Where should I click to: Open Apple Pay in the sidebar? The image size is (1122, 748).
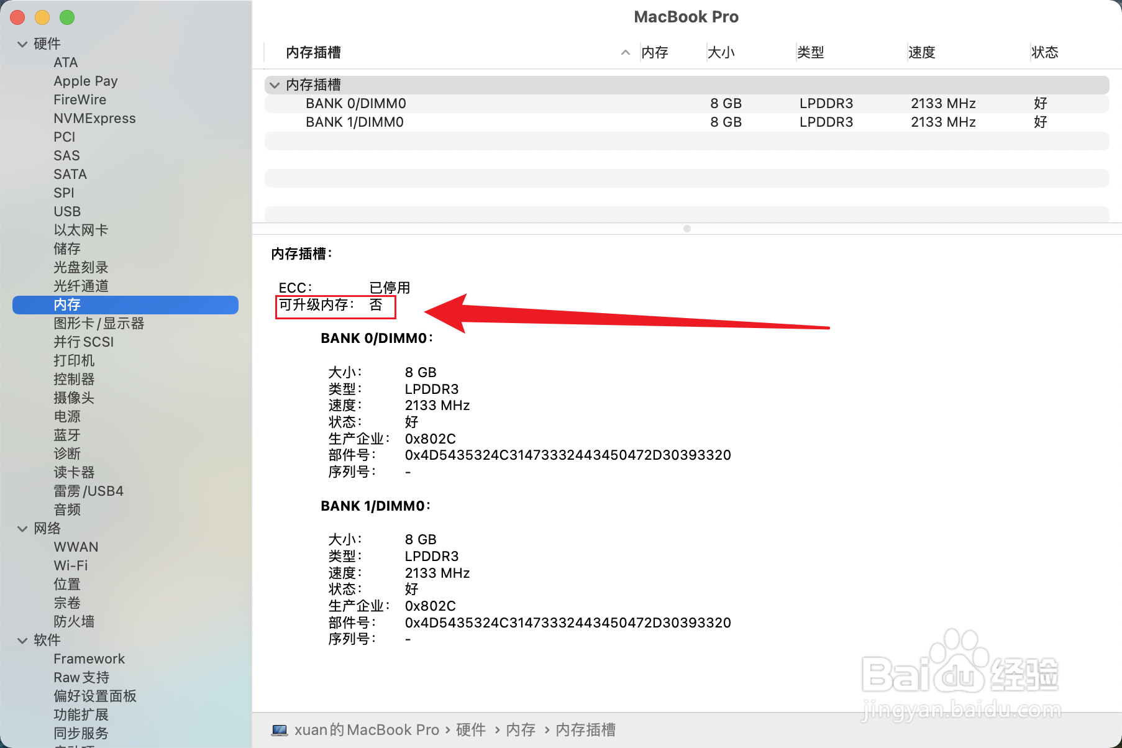coord(86,81)
